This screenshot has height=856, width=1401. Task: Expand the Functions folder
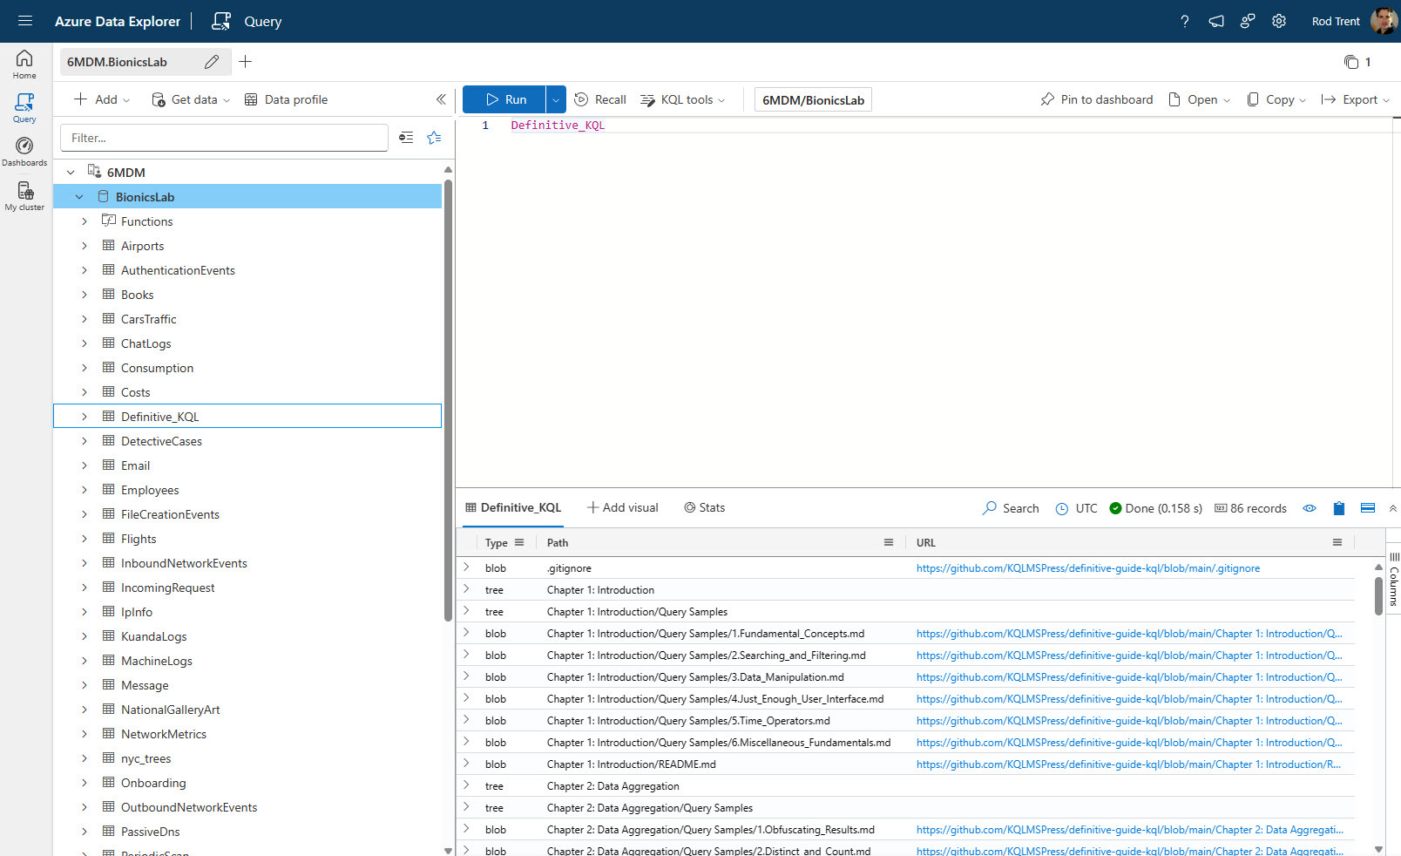[x=85, y=221]
